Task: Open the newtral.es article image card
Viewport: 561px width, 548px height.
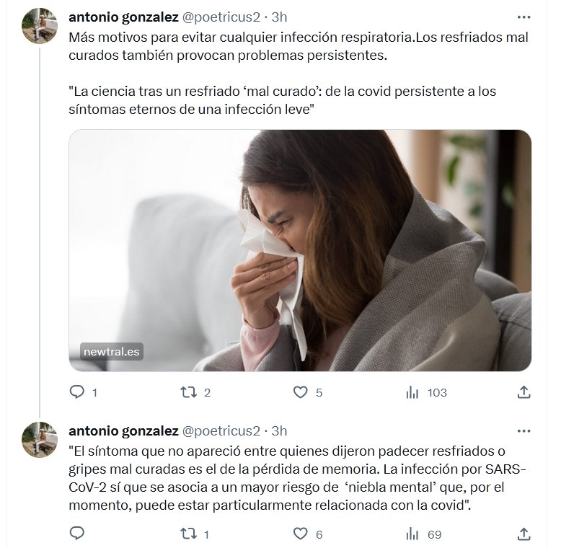Action: click(x=300, y=250)
